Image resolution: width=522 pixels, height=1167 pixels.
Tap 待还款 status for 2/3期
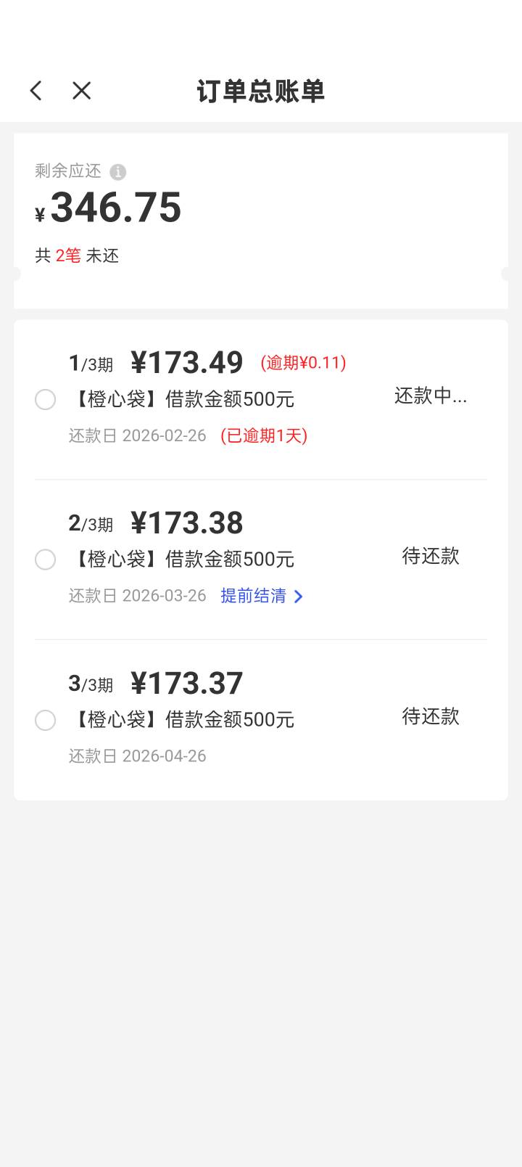pos(431,556)
